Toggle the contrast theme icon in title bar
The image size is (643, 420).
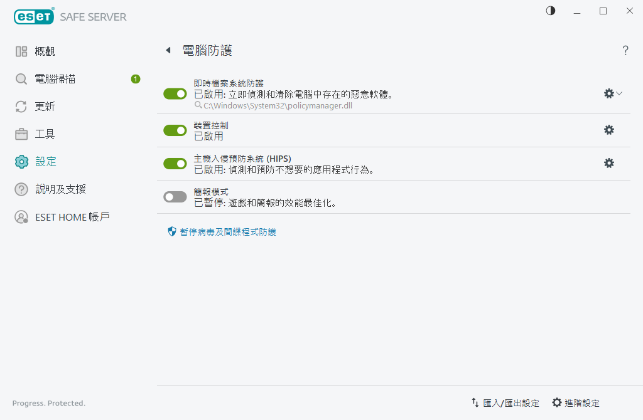551,11
